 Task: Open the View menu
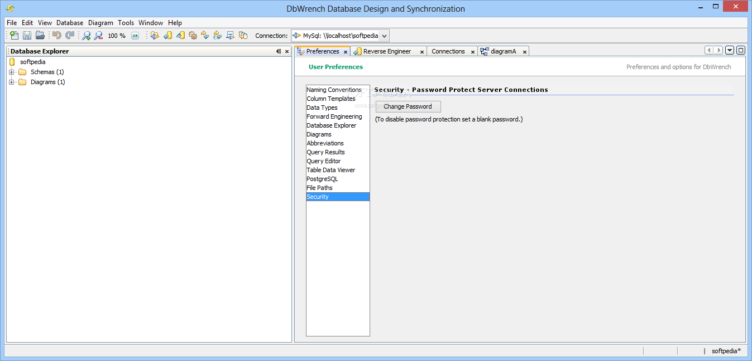click(x=45, y=23)
